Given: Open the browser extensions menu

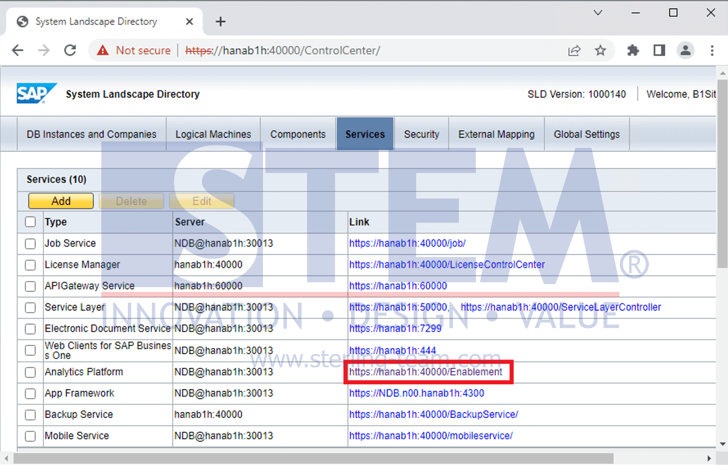Looking at the screenshot, I should pos(633,51).
